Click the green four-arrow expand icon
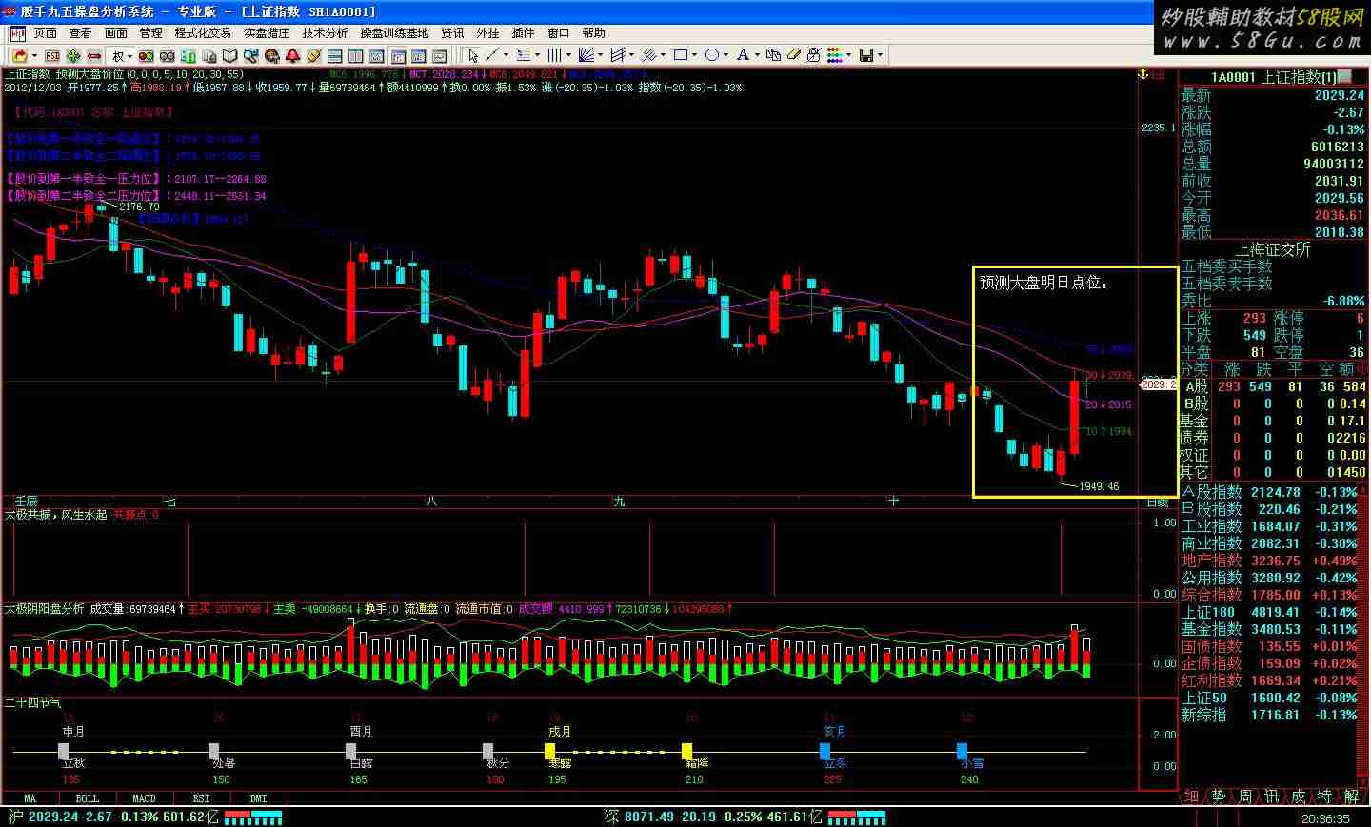The image size is (1371, 827). pyautogui.click(x=73, y=56)
